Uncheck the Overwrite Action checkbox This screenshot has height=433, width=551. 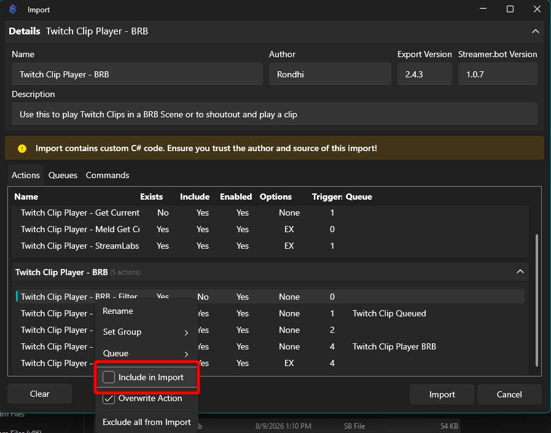[x=109, y=399]
